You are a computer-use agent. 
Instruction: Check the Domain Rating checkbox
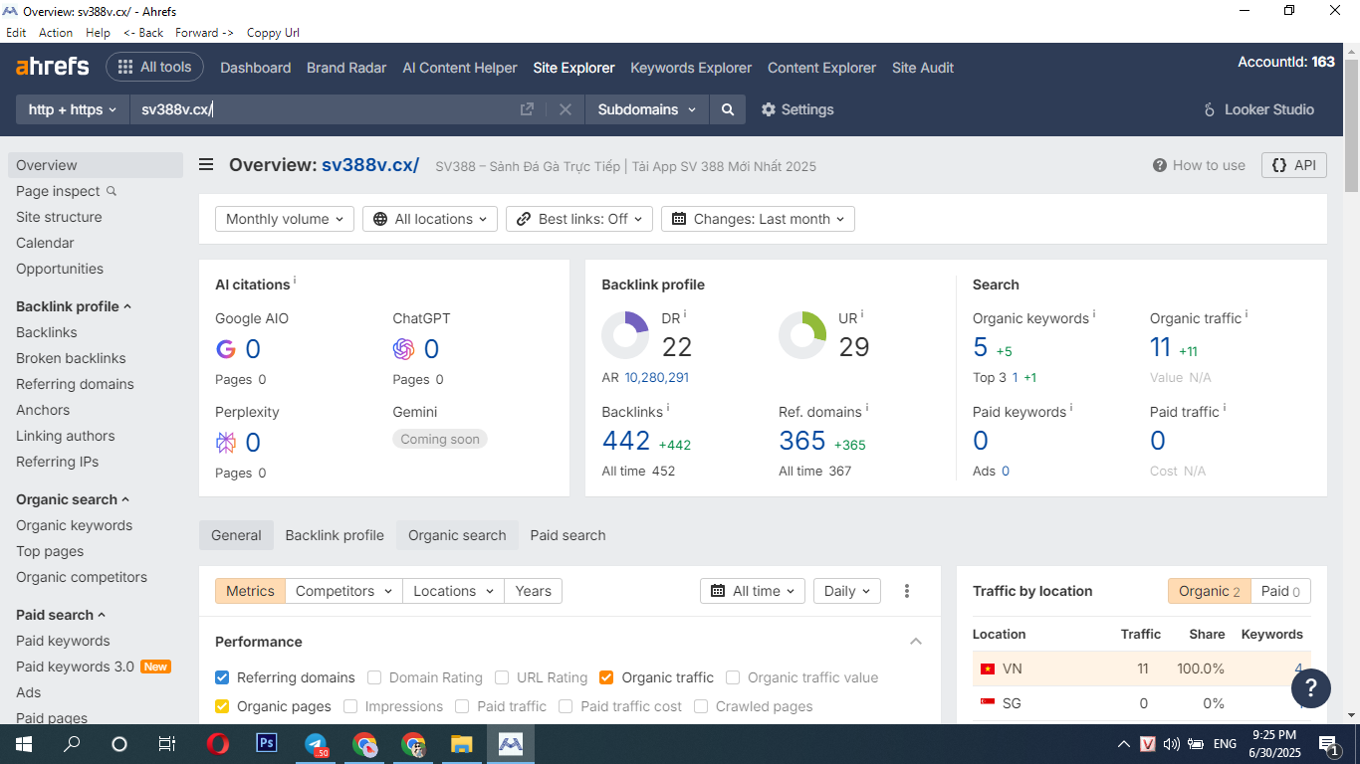(374, 677)
